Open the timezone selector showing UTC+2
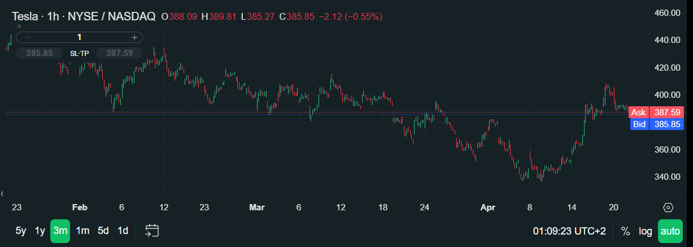 569,231
